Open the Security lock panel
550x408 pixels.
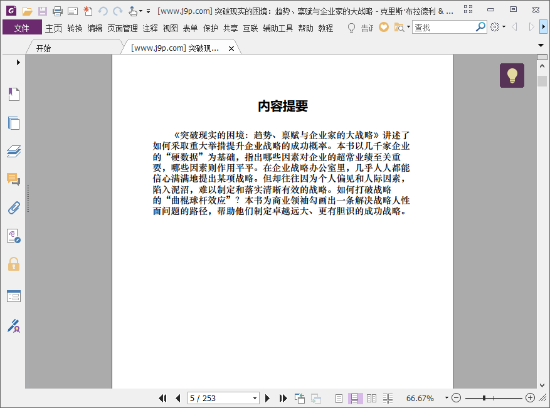pyautogui.click(x=14, y=264)
